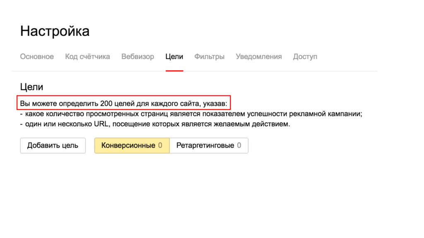Click the line about несколько URL
424x238 pixels.
[155, 124]
